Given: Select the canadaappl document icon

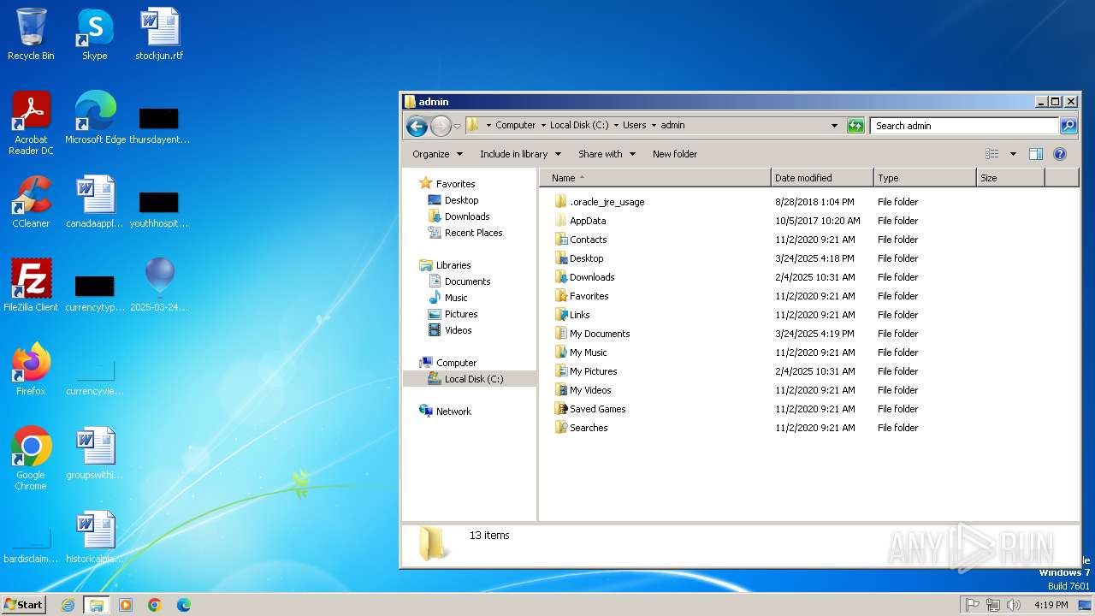Looking at the screenshot, I should (95, 202).
